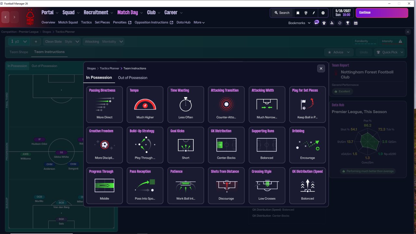Viewport: 416px width, 234px height.
Task: Select the Creative Freedom card
Action: click(x=104, y=145)
